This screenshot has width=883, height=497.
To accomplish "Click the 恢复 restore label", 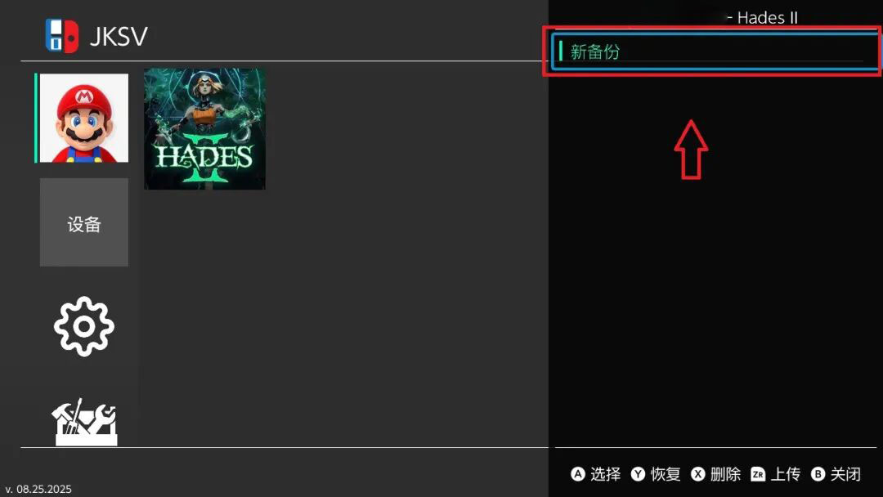I will [666, 474].
